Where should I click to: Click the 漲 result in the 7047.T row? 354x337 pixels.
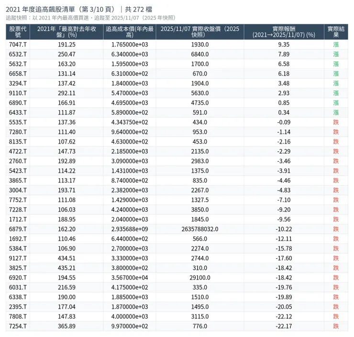(x=336, y=44)
